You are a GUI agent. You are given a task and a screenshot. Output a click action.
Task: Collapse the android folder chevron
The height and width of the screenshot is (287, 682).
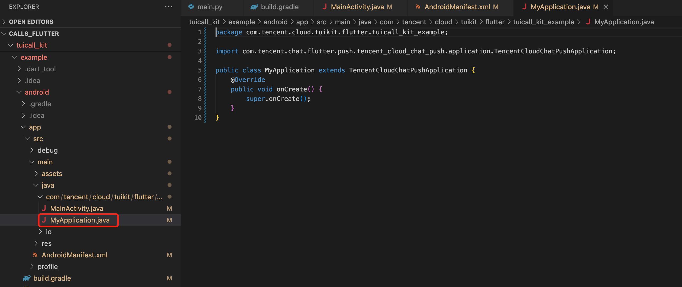[x=19, y=92]
